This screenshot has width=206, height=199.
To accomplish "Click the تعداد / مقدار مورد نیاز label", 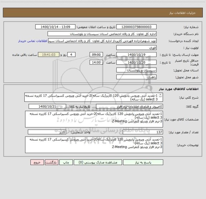I will [x=183, y=132].
